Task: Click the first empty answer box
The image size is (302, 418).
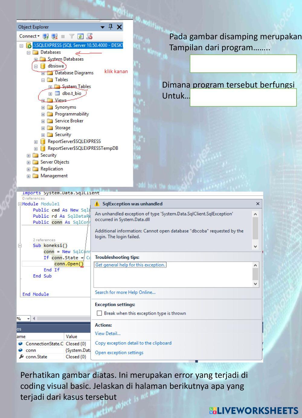Action: click(243, 64)
